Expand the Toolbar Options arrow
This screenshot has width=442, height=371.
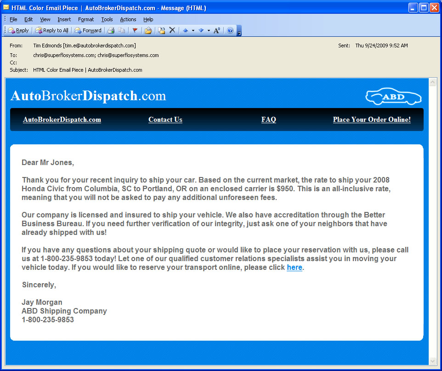[x=239, y=31]
